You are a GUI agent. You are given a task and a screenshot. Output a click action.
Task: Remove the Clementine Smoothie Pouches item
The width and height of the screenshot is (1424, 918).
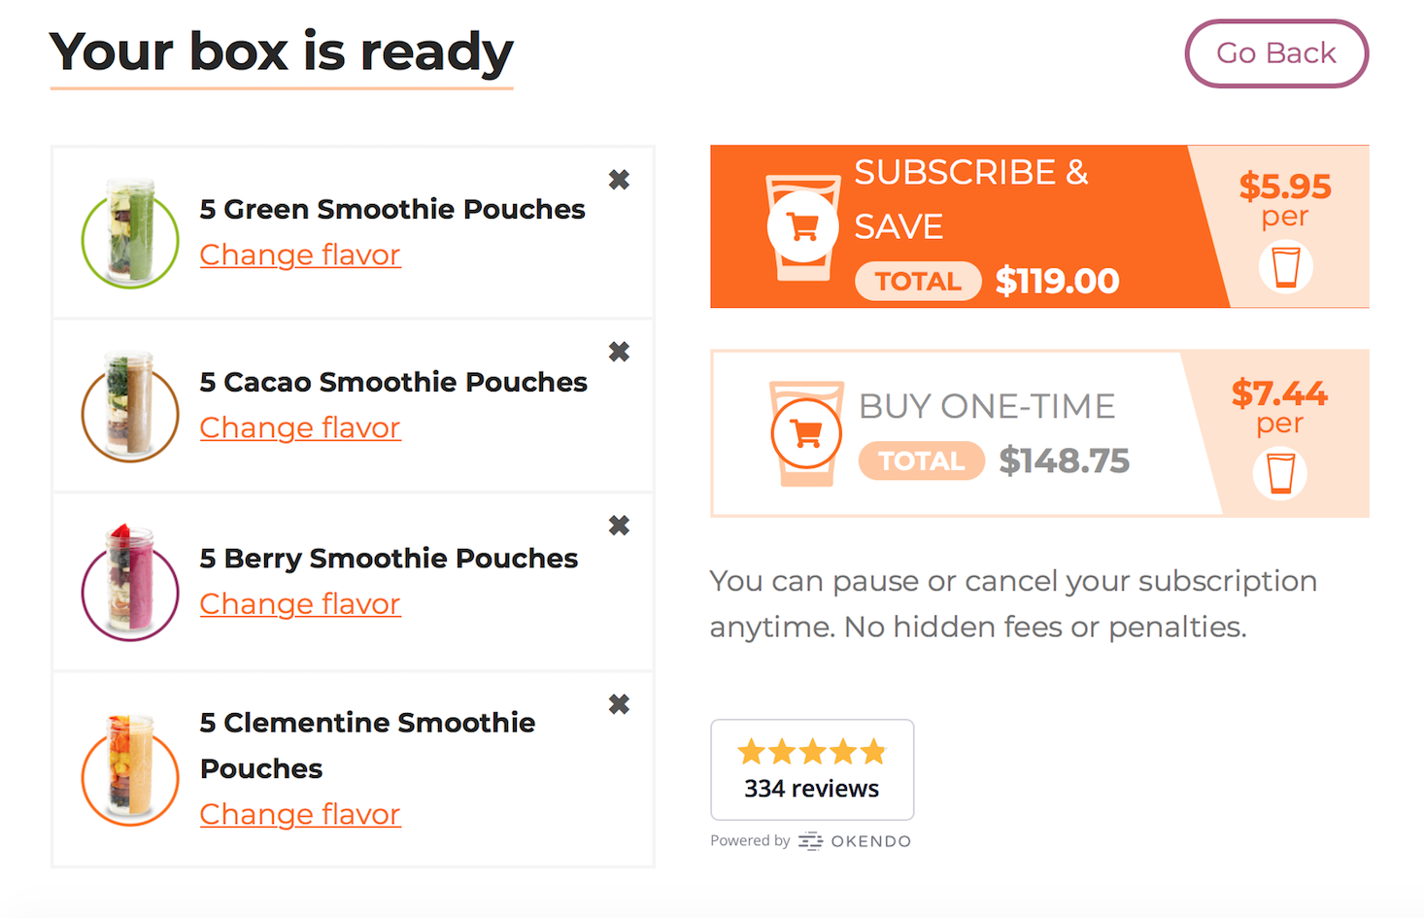(619, 704)
